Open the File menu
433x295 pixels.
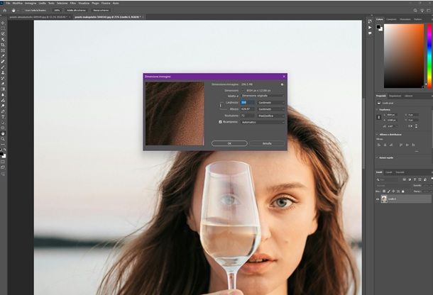8,4
